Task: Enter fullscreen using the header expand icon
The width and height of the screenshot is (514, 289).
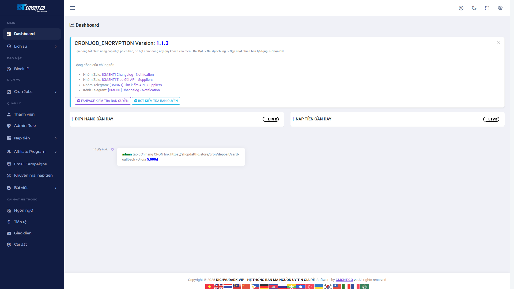Action: (487, 8)
